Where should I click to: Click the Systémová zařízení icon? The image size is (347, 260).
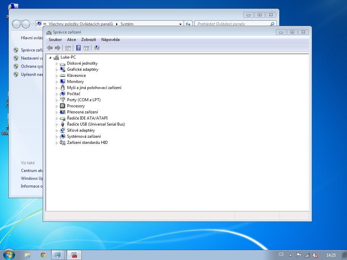coord(63,136)
